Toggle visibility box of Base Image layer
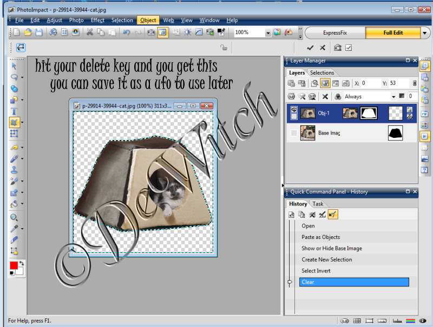The image size is (433, 327). coord(293,133)
